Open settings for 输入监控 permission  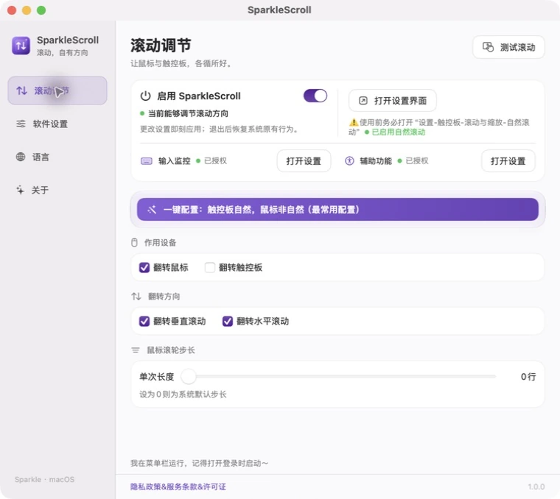tap(304, 161)
